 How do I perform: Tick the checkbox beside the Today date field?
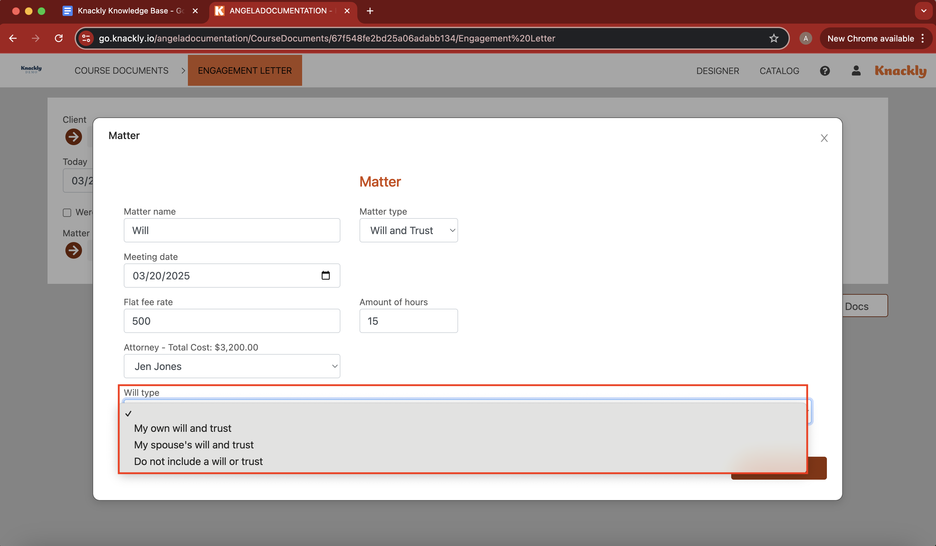coord(67,212)
